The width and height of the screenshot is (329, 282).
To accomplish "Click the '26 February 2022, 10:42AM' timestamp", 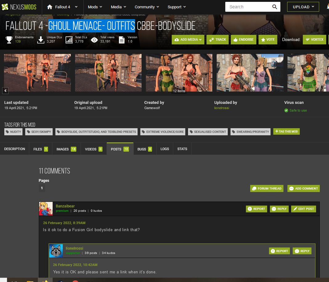I will [x=75, y=265].
